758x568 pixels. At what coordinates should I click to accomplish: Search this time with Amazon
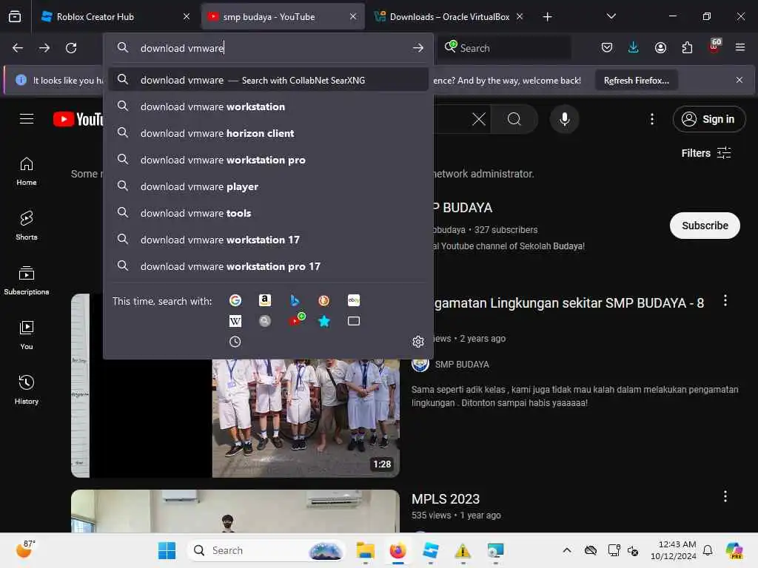point(265,300)
